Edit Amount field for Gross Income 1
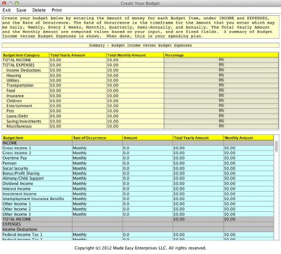Viewport: 281px width, 254px height. 148,148
